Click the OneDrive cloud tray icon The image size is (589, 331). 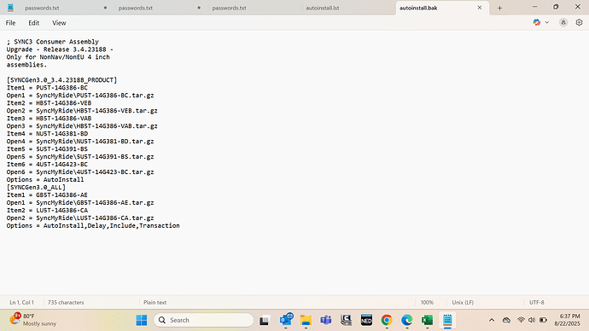pyautogui.click(x=506, y=320)
